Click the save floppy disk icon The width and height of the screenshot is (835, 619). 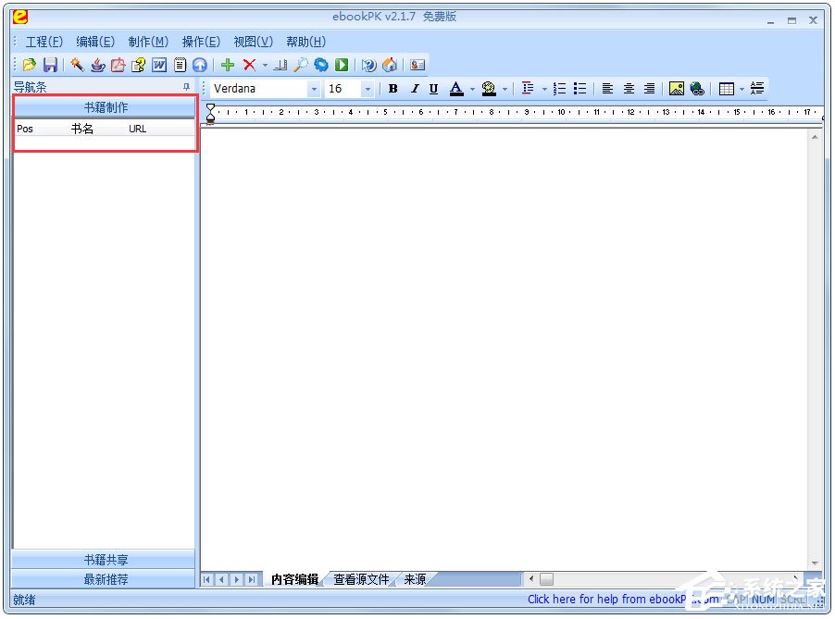click(50, 65)
